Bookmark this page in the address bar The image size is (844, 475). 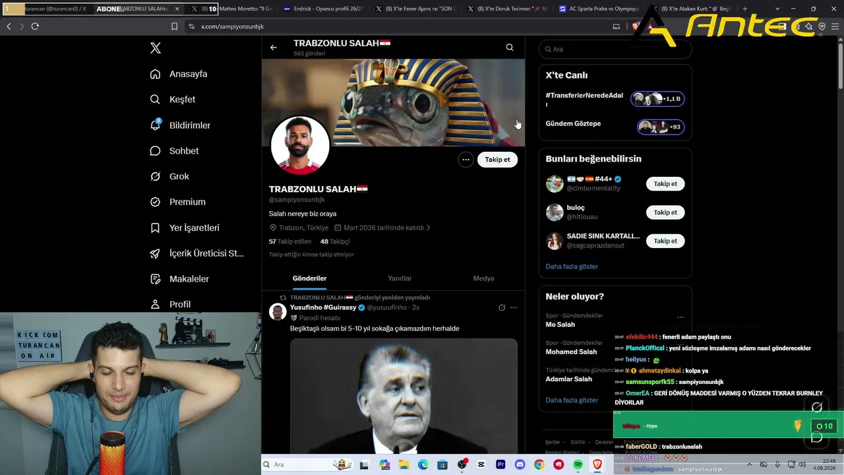point(174,26)
